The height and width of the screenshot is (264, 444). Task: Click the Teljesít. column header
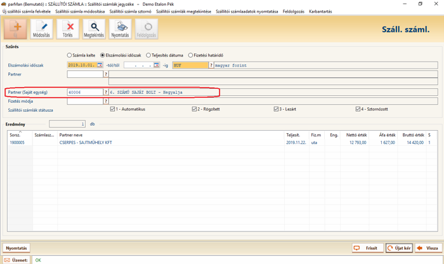point(296,135)
